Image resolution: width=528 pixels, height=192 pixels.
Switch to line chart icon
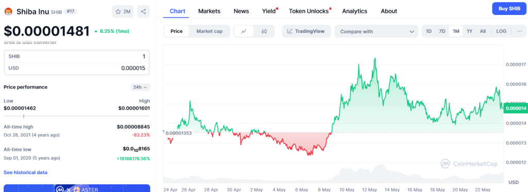tap(244, 31)
